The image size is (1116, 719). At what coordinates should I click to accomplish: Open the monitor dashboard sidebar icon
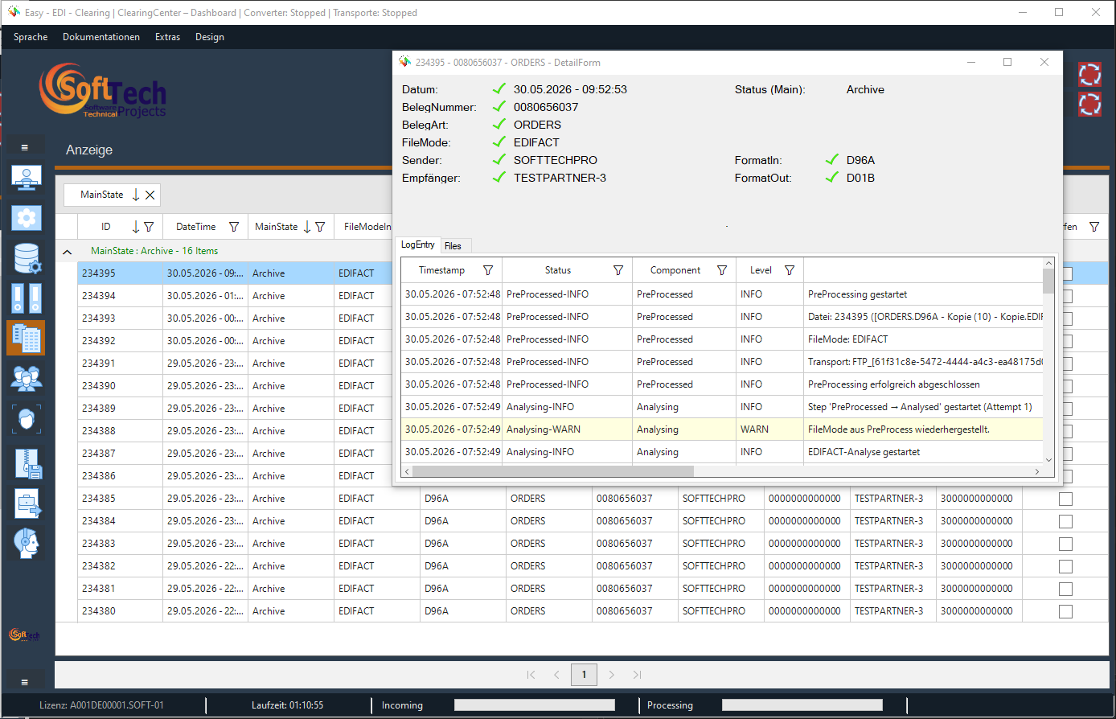pos(27,177)
